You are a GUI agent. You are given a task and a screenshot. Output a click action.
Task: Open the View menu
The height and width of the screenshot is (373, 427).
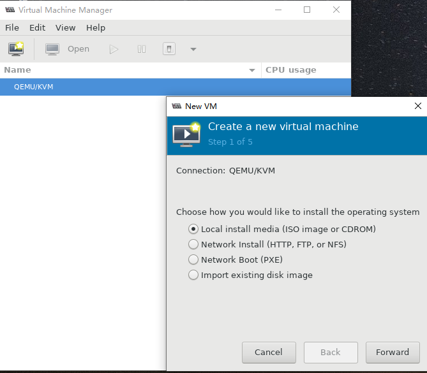(65, 28)
